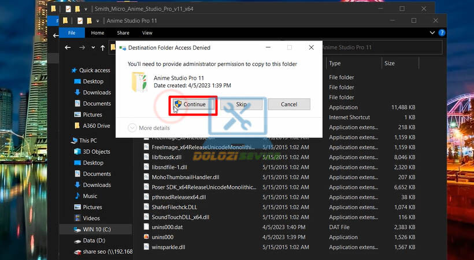This screenshot has height=260, width=474.
Task: Click the blue Help question mark icon
Action: [442, 33]
